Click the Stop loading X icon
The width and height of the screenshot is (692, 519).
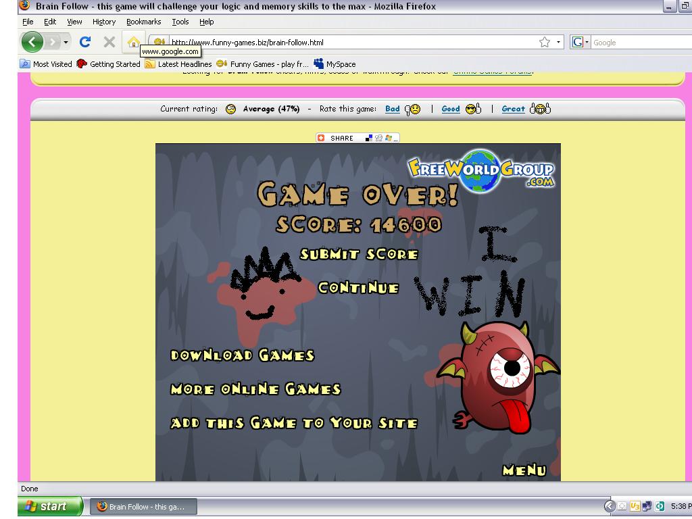109,43
